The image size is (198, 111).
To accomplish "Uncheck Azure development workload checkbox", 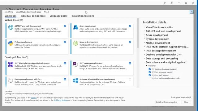I will pos(130,26).
